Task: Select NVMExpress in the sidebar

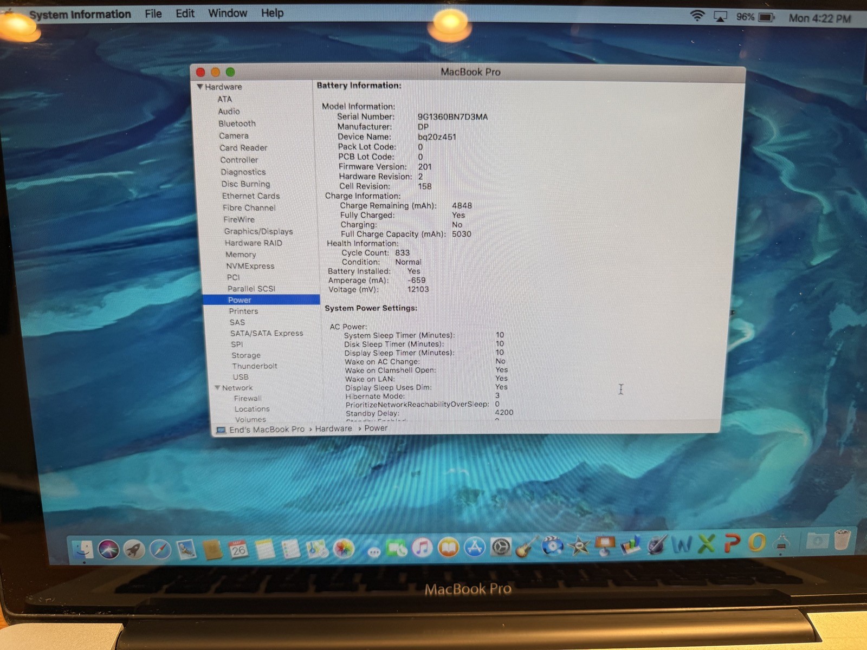Action: pyautogui.click(x=250, y=266)
